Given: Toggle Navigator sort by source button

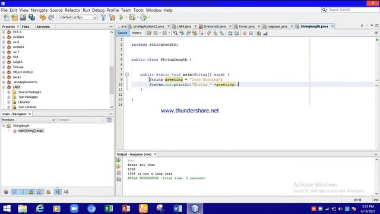Looking at the screenshot, I should click(66, 192).
